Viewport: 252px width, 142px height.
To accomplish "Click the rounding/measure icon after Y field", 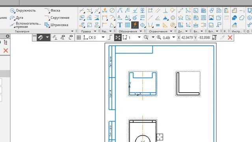I will pyautogui.click(x=214, y=37).
